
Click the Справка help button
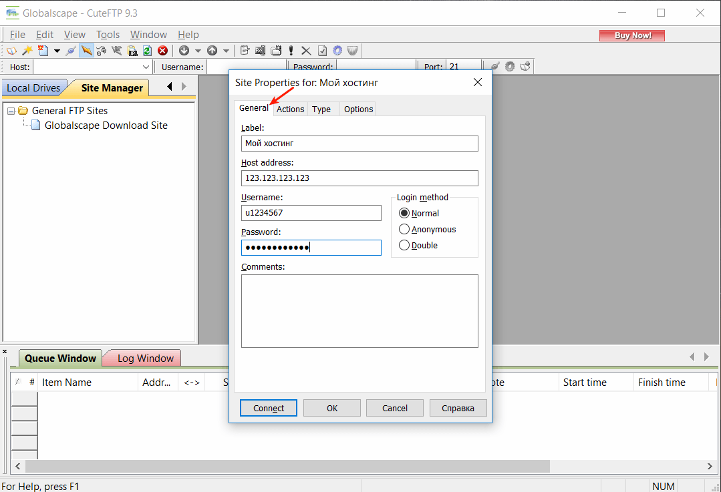(458, 408)
